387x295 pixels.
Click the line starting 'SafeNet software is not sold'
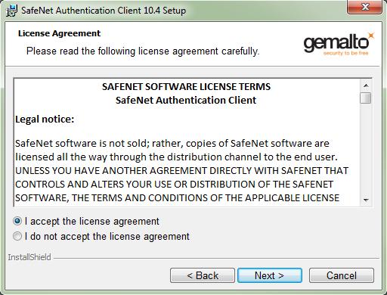coord(172,143)
